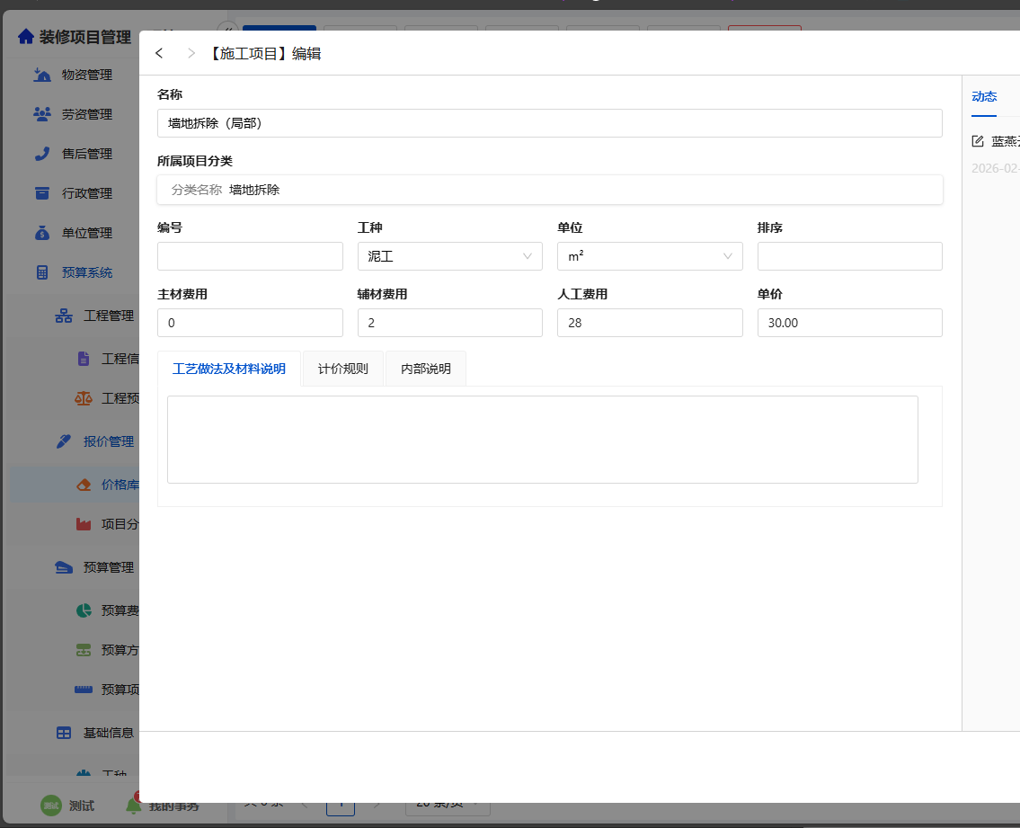Click the back arrow in dialog header

coord(159,53)
